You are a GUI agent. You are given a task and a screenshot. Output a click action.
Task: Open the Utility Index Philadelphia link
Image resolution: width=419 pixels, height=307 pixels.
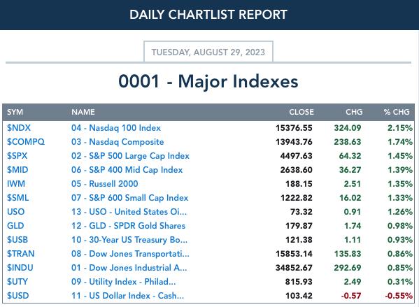pyautogui.click(x=123, y=282)
